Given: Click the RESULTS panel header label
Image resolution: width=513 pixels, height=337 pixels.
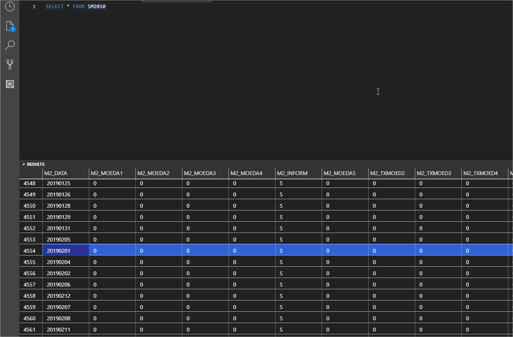Looking at the screenshot, I should (36, 164).
